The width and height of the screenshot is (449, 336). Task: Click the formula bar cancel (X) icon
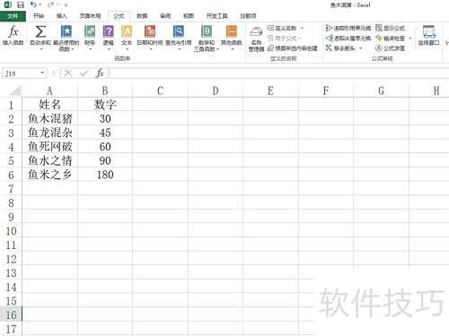point(68,73)
